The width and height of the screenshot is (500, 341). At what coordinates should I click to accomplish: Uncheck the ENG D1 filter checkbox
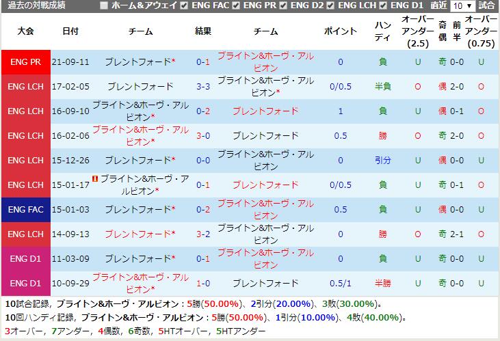coord(383,5)
